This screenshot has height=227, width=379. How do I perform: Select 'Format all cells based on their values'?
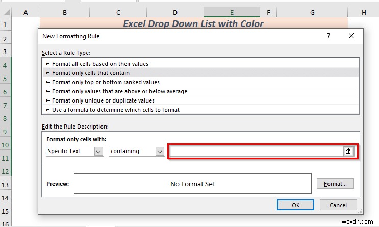click(100, 64)
